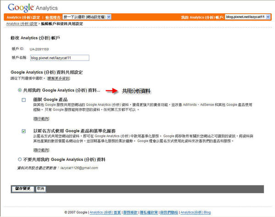Open 與我們聯絡 footer link

[x=169, y=212]
